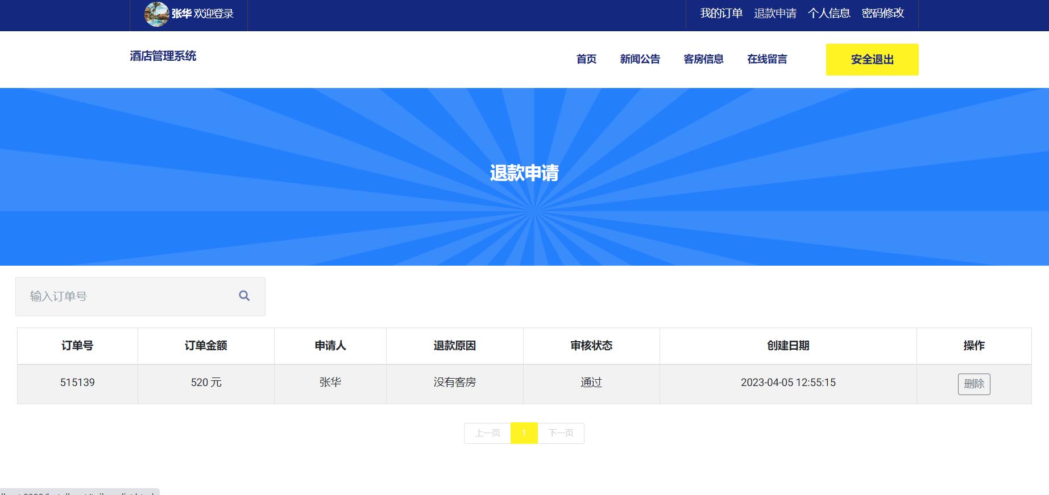Select page 1 in pagination
The image size is (1049, 495).
point(524,433)
